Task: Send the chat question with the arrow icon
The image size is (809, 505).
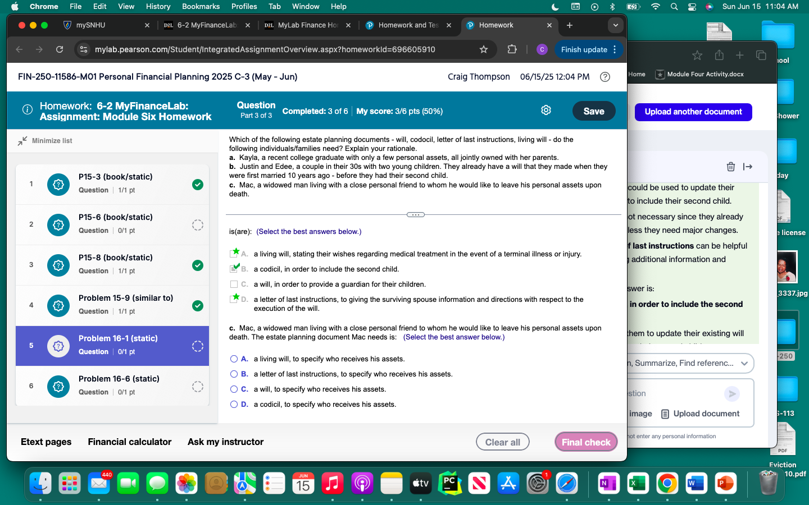Action: pos(731,394)
